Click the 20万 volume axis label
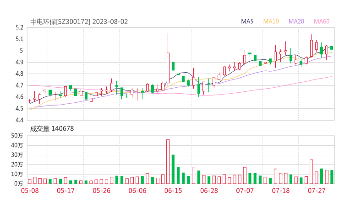This screenshot has width=339, height=201. 17,164
